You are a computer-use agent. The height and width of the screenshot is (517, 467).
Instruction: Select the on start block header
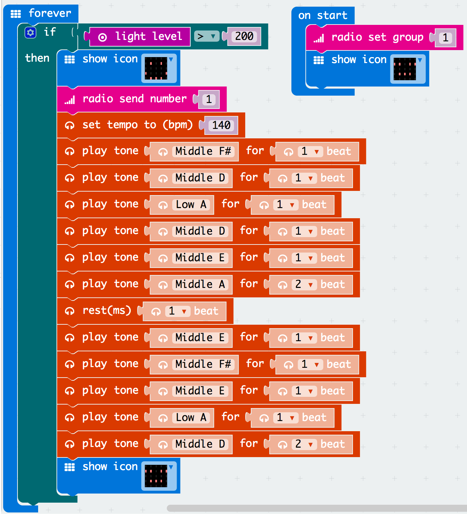pos(323,16)
